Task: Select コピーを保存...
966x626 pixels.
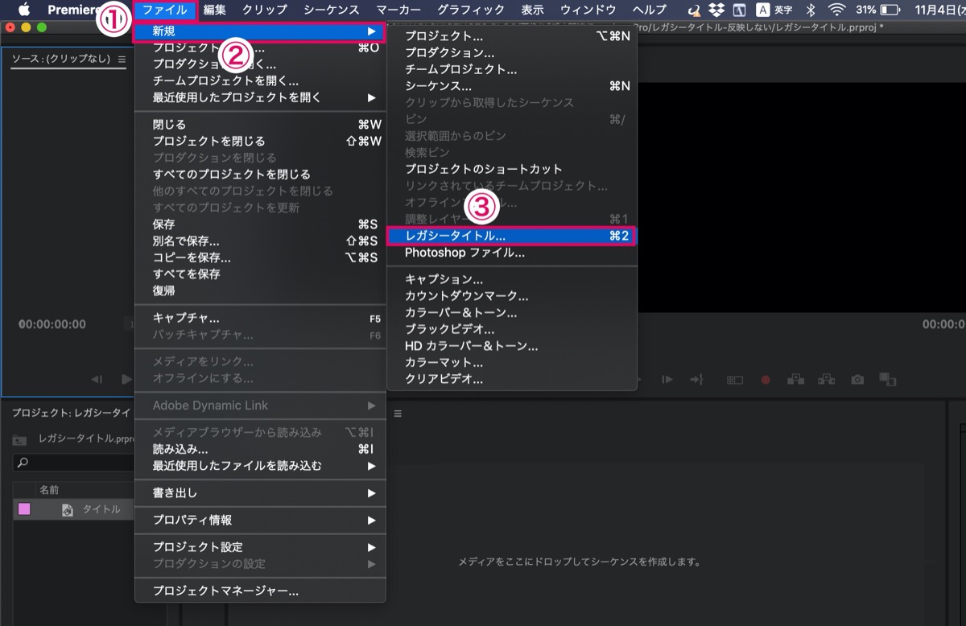Action: click(260, 257)
